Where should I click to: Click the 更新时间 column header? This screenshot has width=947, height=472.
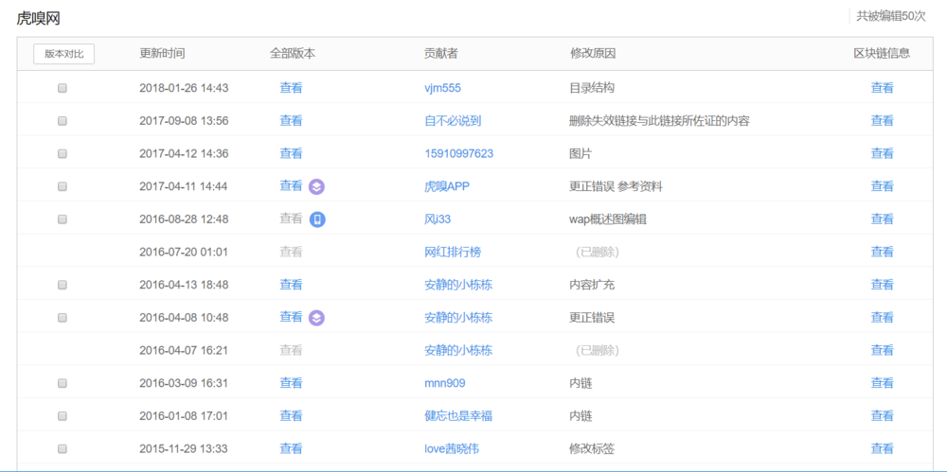click(162, 54)
